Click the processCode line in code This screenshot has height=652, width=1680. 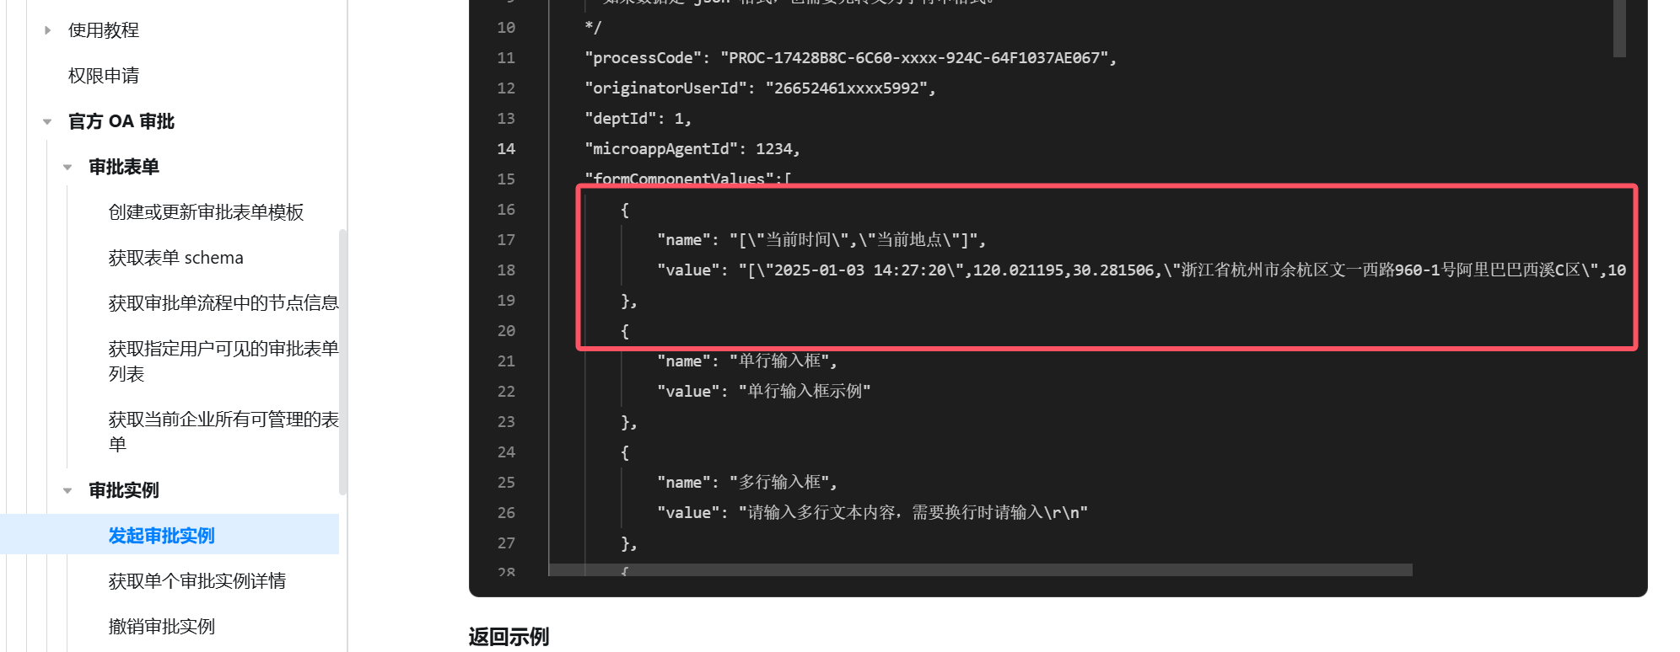(850, 58)
